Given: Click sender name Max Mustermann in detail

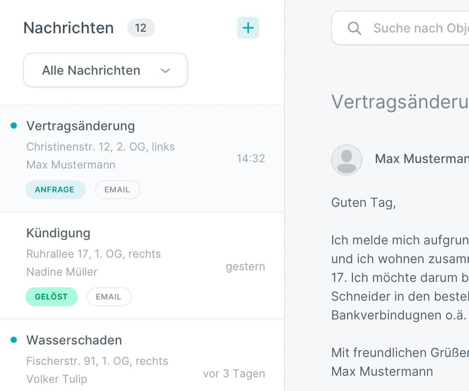Looking at the screenshot, I should (422, 159).
